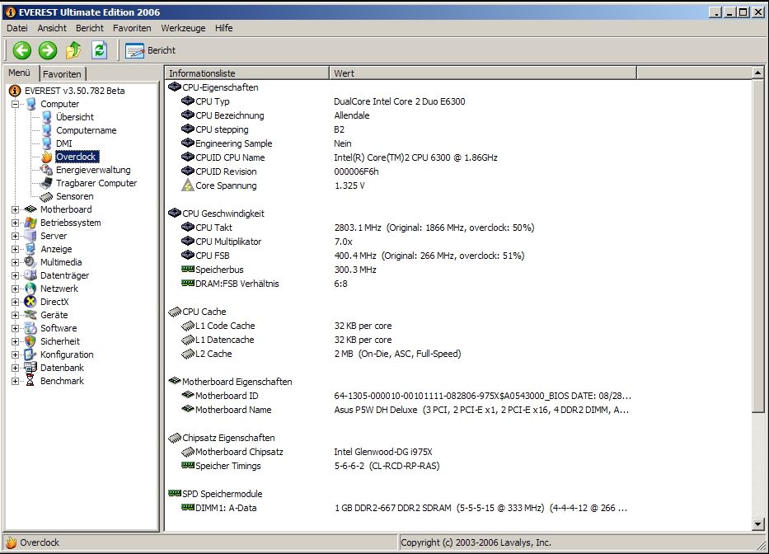Image resolution: width=769 pixels, height=554 pixels.
Task: Expand the Motherboard tree node
Action: click(15, 209)
